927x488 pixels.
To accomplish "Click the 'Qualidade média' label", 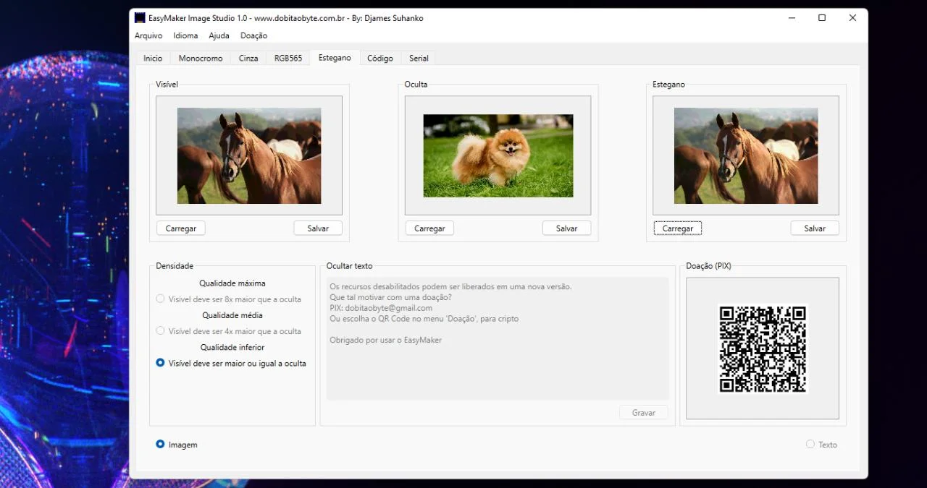I will [x=232, y=315].
